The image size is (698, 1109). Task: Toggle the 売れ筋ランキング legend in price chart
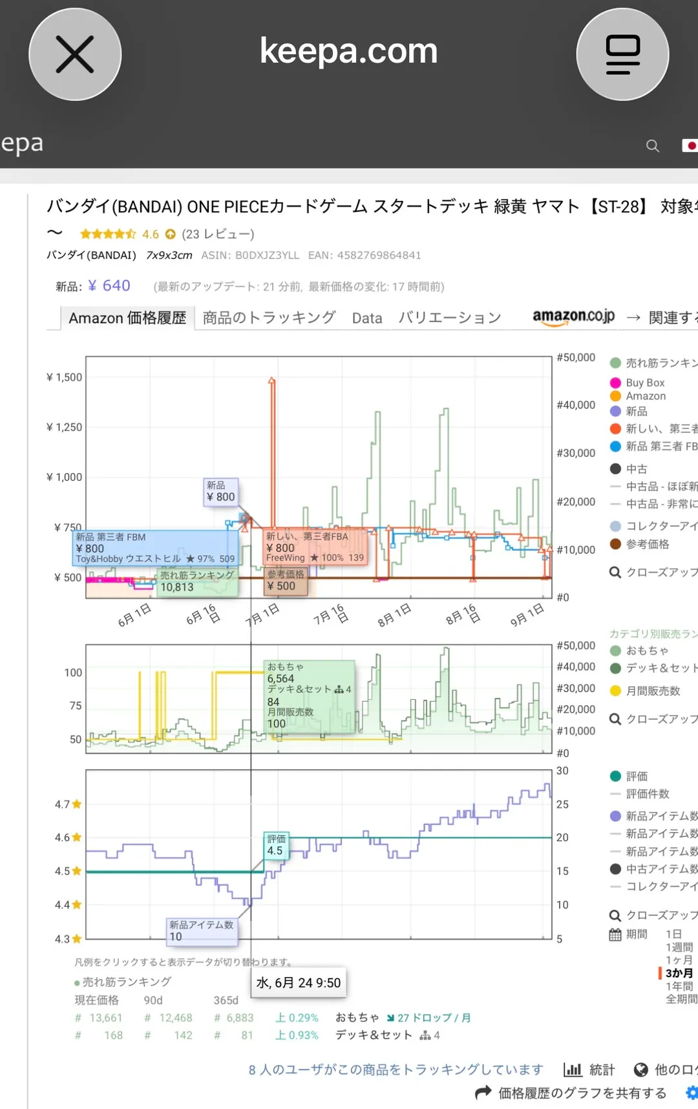tap(654, 363)
